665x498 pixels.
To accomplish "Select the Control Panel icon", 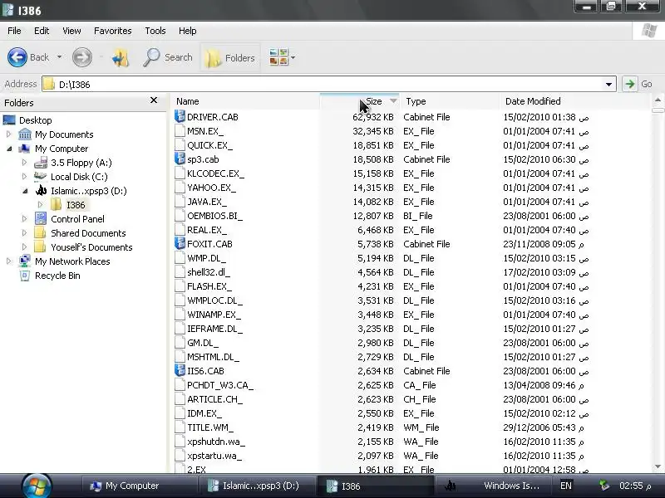I will pyautogui.click(x=41, y=218).
